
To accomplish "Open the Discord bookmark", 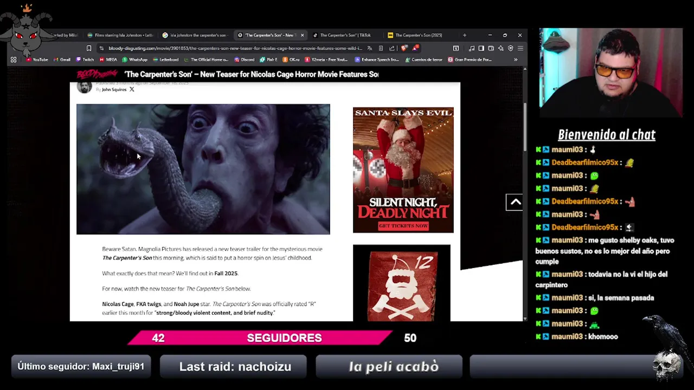I will point(245,60).
